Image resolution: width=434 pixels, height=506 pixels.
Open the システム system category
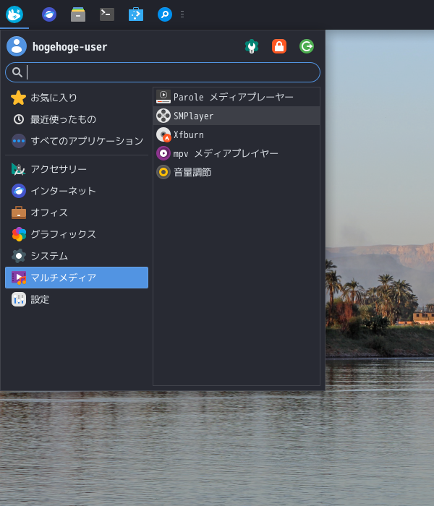click(77, 256)
